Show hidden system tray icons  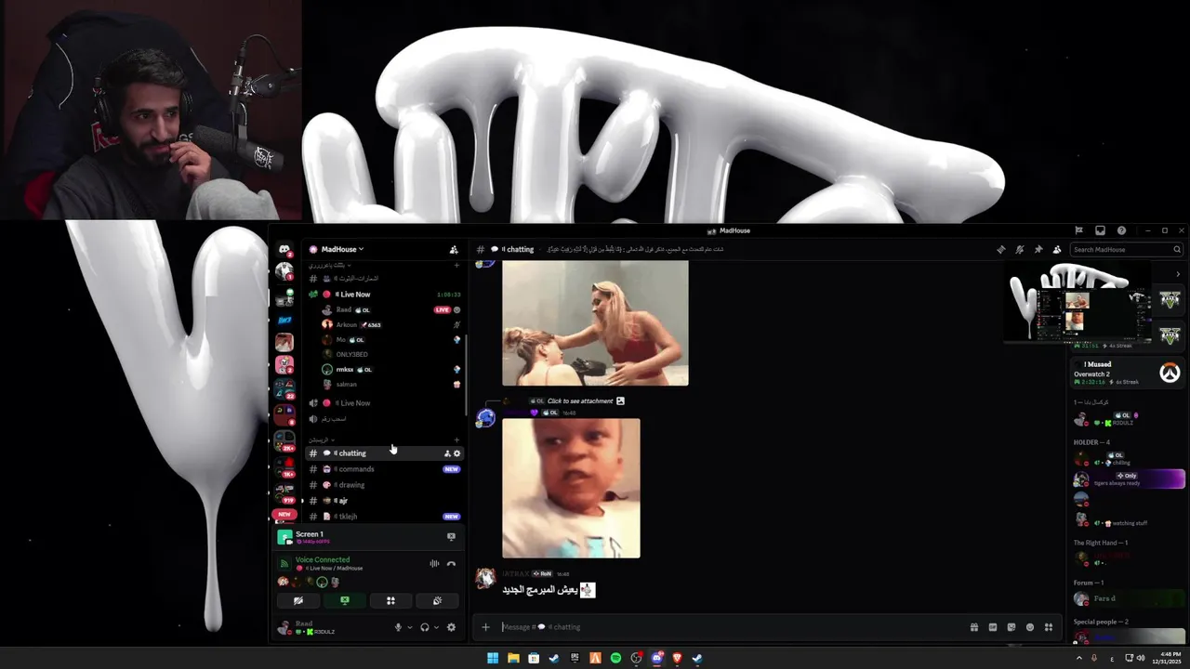coord(1079,658)
